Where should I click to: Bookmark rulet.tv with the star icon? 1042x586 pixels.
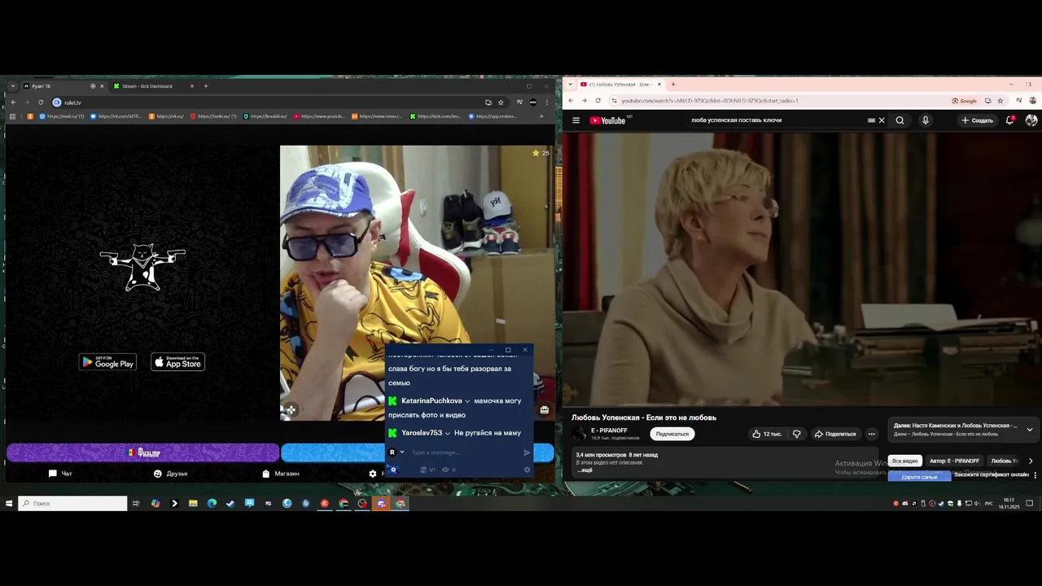(x=501, y=103)
